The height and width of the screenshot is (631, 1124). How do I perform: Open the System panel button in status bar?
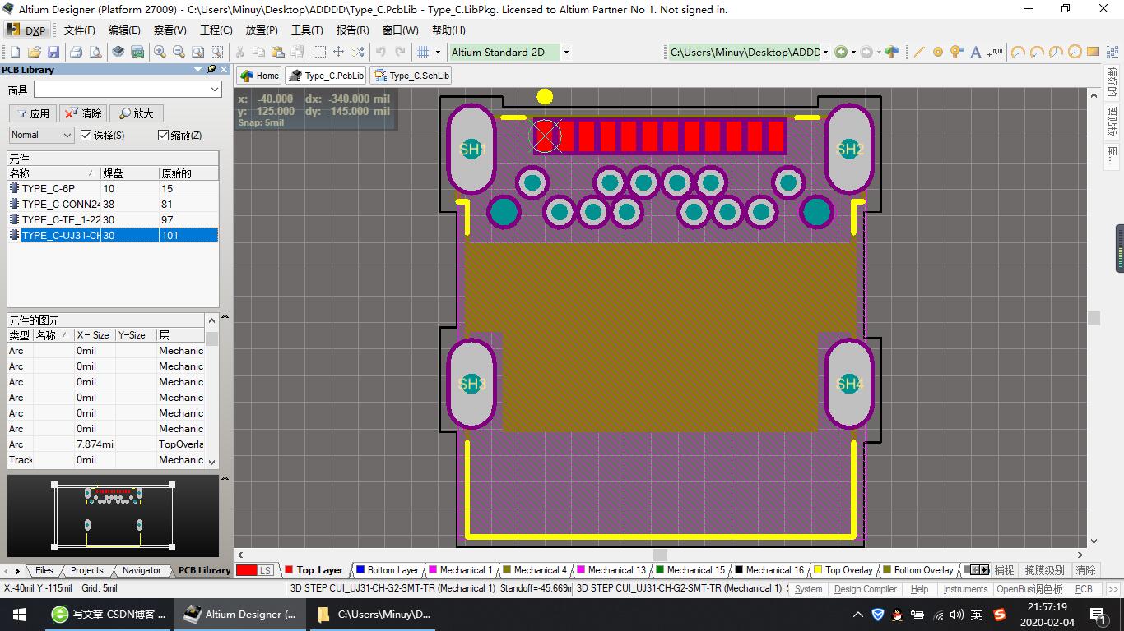808,589
